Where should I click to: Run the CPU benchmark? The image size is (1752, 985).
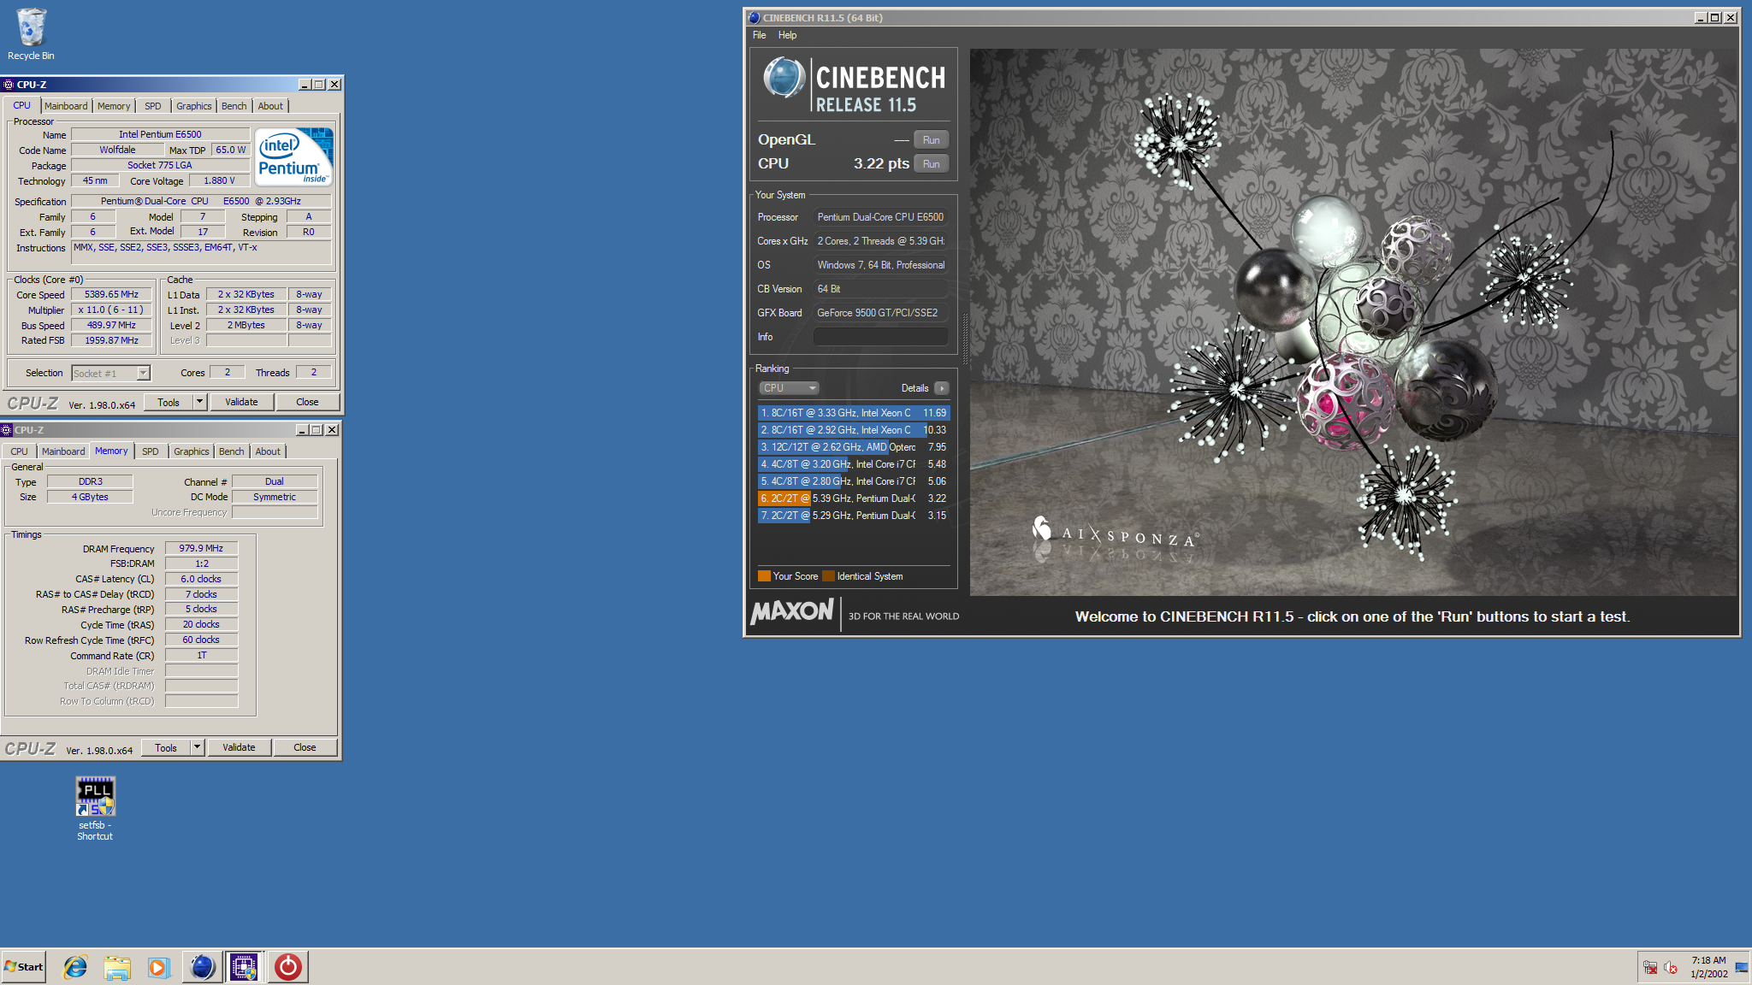pyautogui.click(x=931, y=163)
